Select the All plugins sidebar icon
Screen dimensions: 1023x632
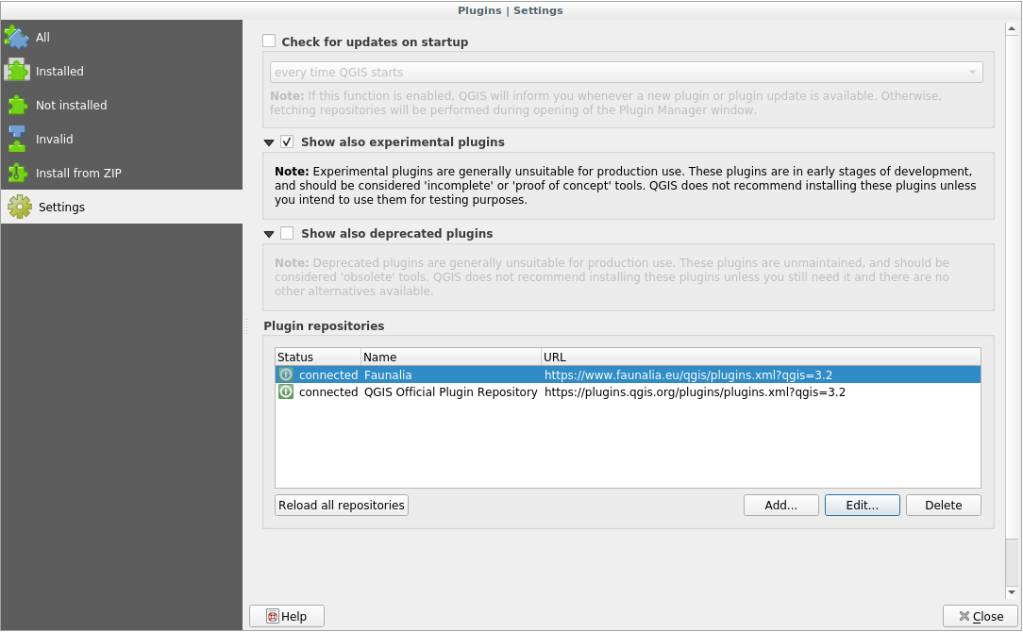tap(17, 37)
